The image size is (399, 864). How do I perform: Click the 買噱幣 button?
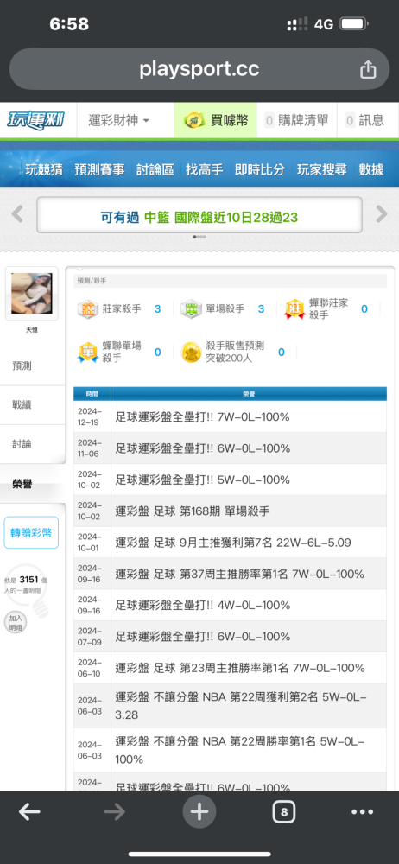tap(216, 120)
